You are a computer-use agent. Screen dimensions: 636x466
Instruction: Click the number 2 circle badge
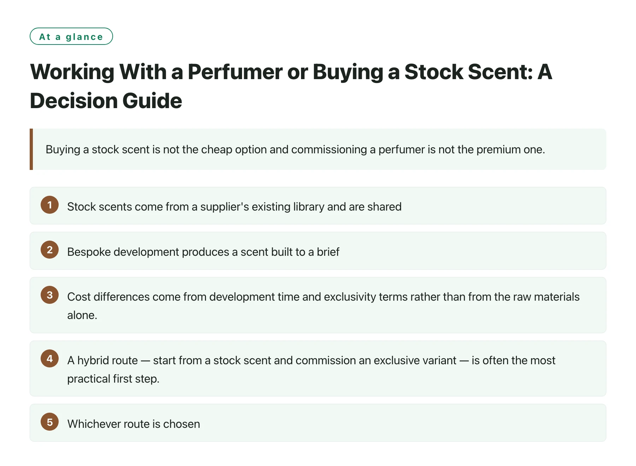pos(49,250)
